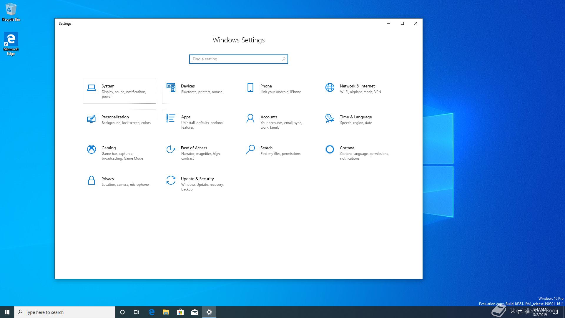Click the Settings gear on the taskbar

pyautogui.click(x=209, y=312)
